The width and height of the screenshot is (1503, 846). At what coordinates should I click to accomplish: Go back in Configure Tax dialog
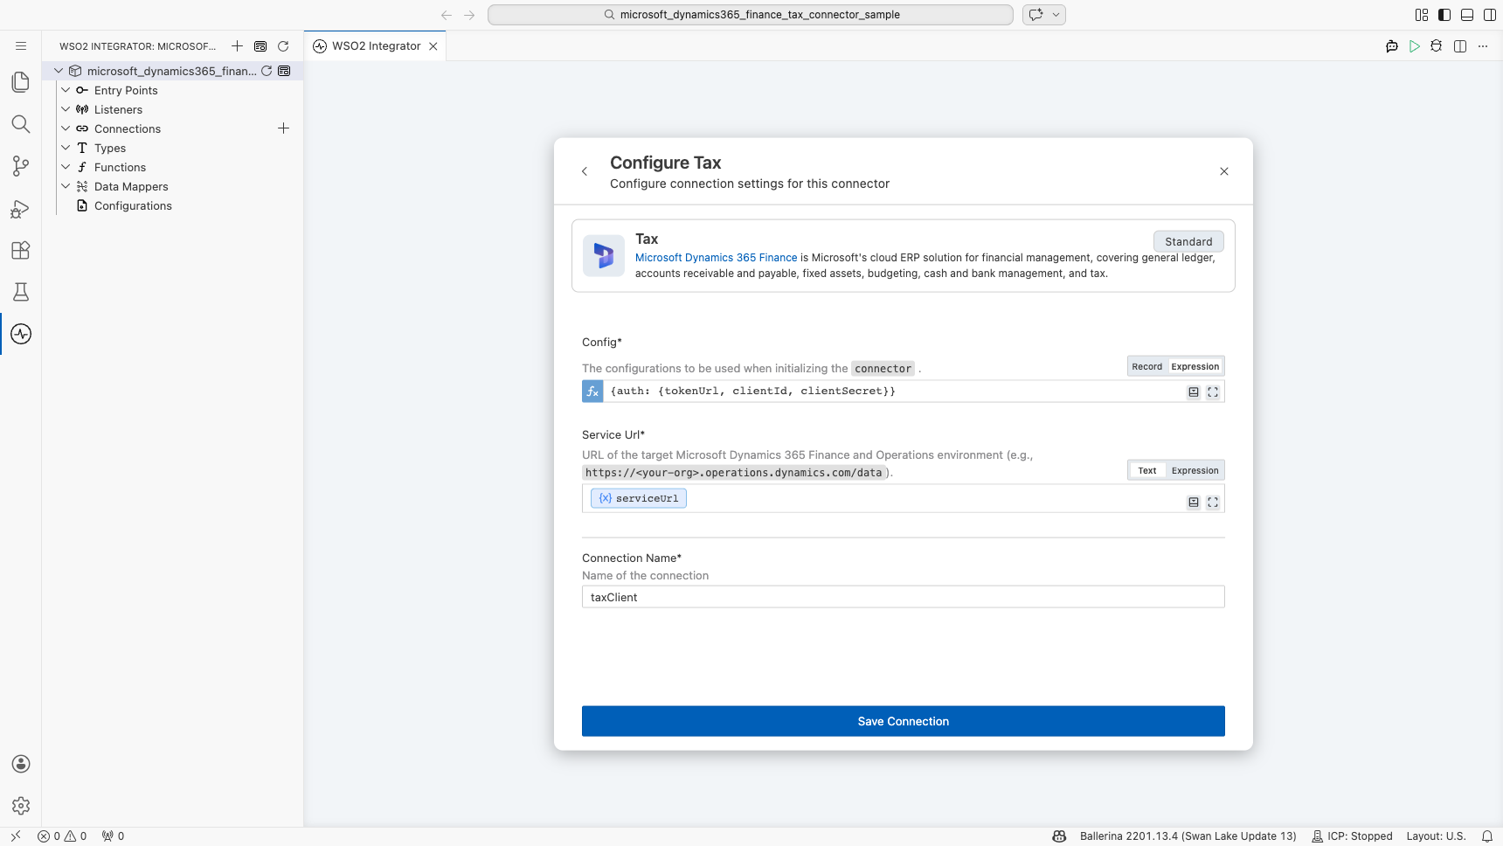coord(585,171)
